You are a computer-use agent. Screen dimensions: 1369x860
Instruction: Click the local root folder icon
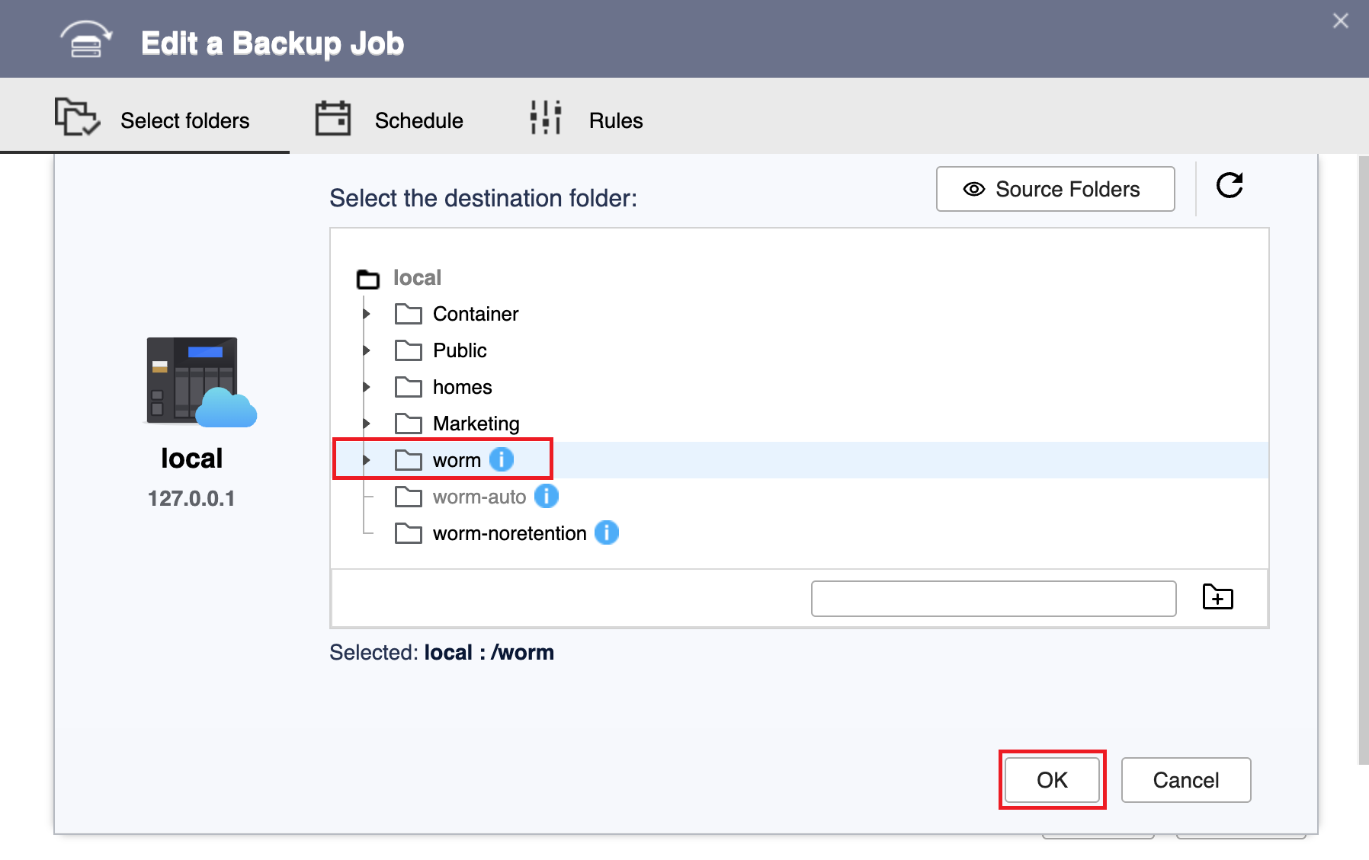pyautogui.click(x=368, y=279)
